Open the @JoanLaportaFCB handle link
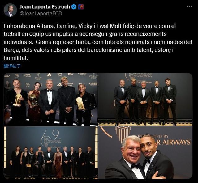The height and width of the screenshot is (183, 198). (41, 13)
